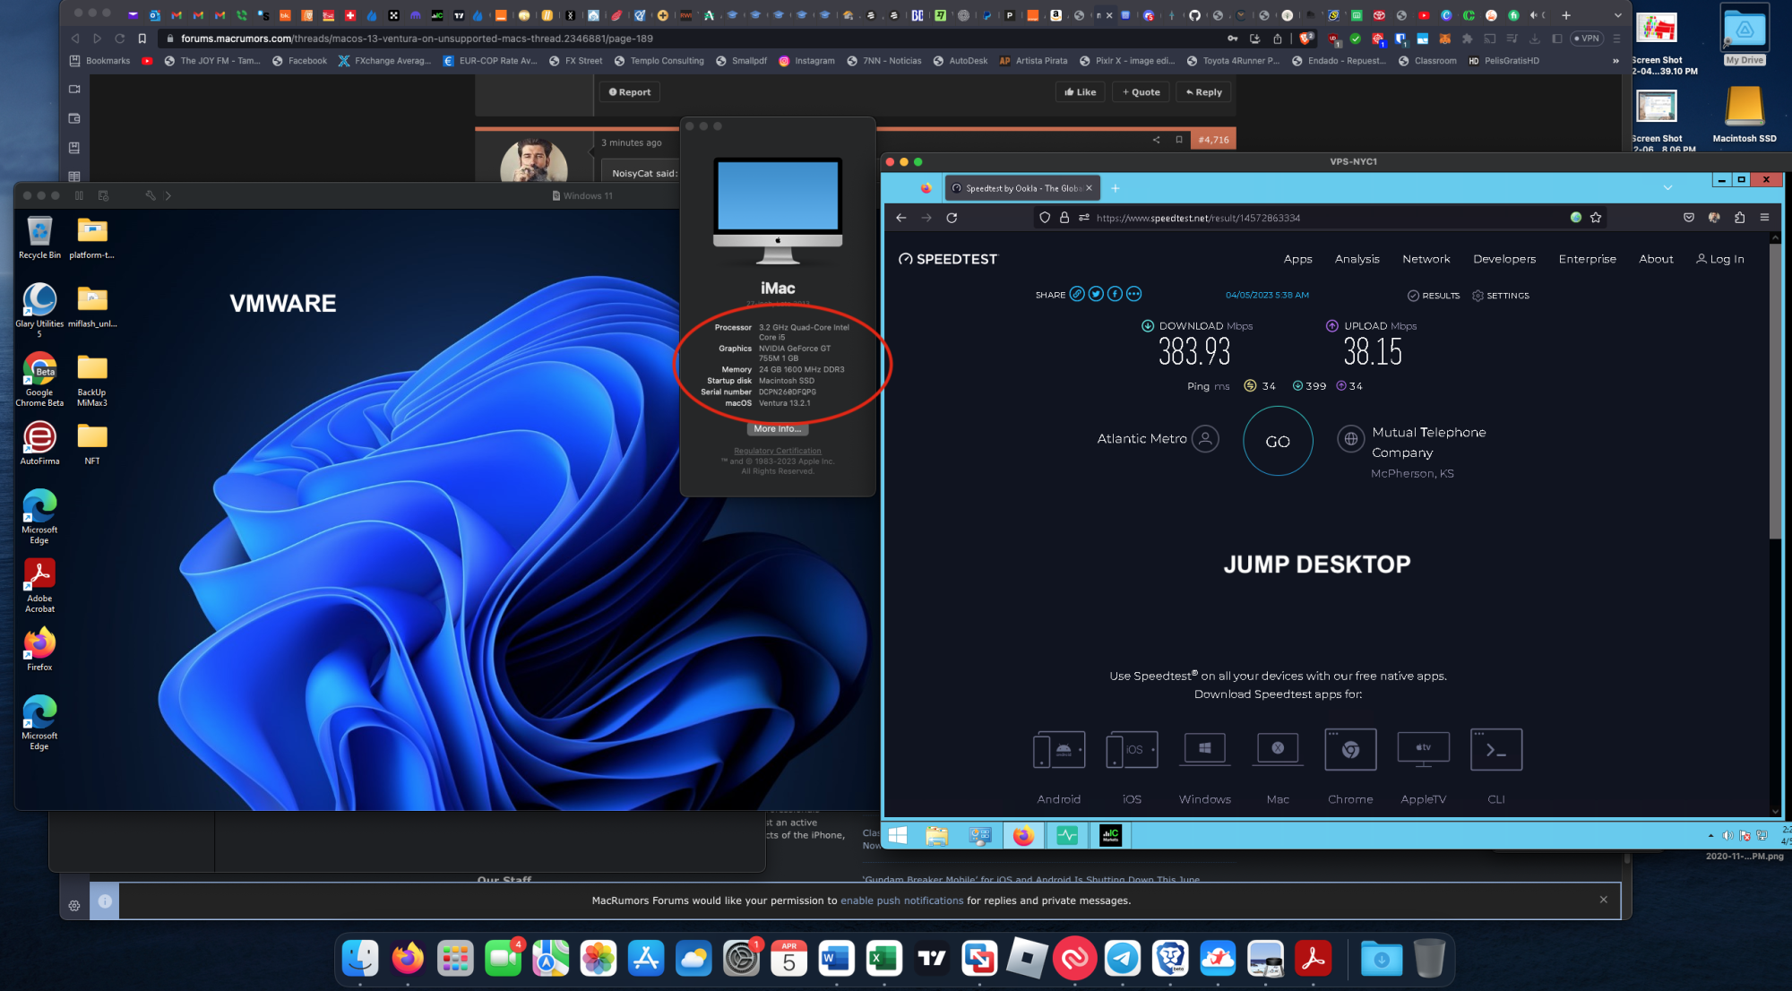
Task: Launch Microsoft Word from the Dock
Action: (836, 960)
